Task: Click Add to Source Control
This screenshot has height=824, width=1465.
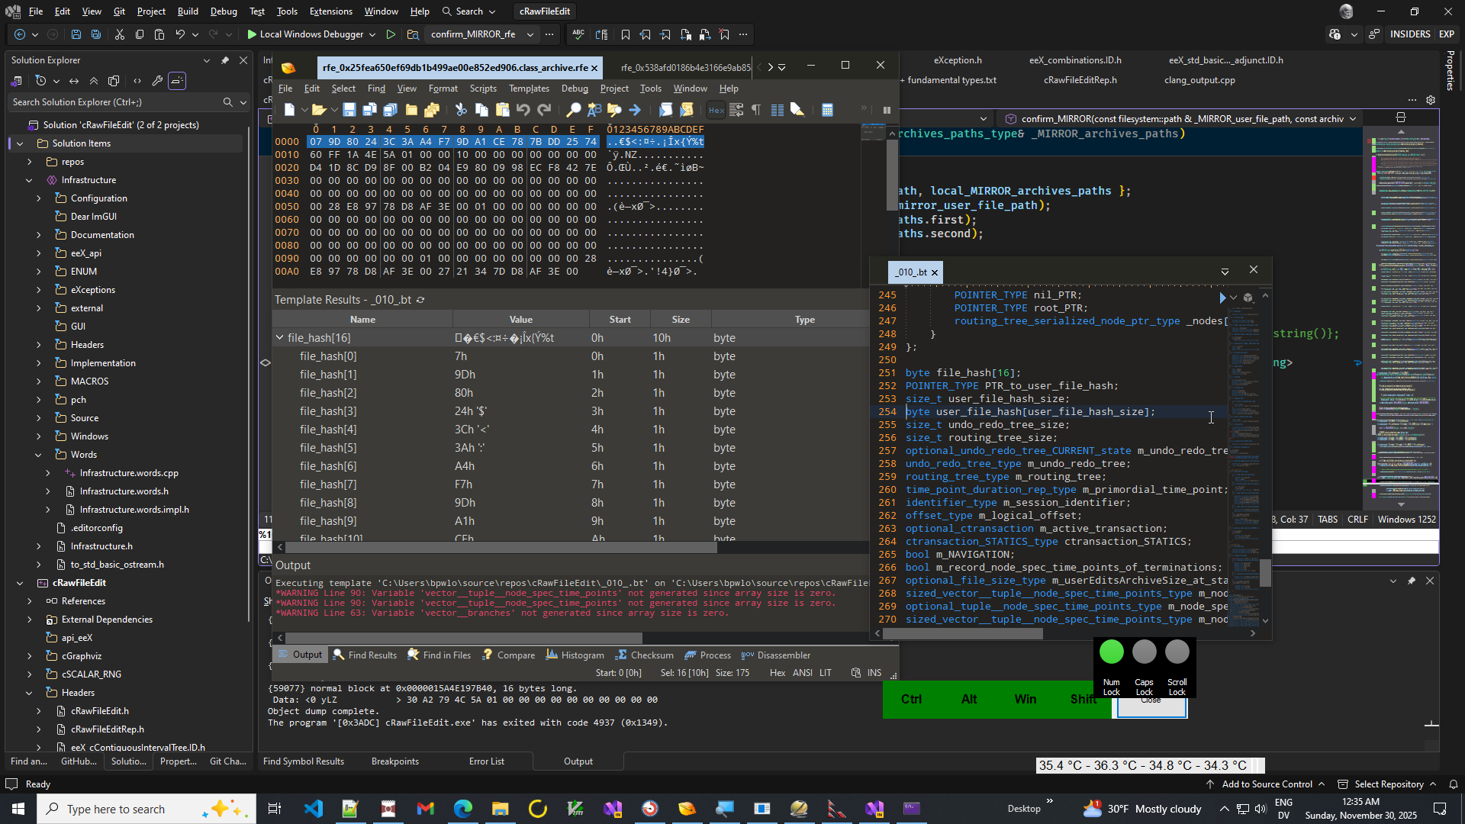Action: (x=1266, y=784)
